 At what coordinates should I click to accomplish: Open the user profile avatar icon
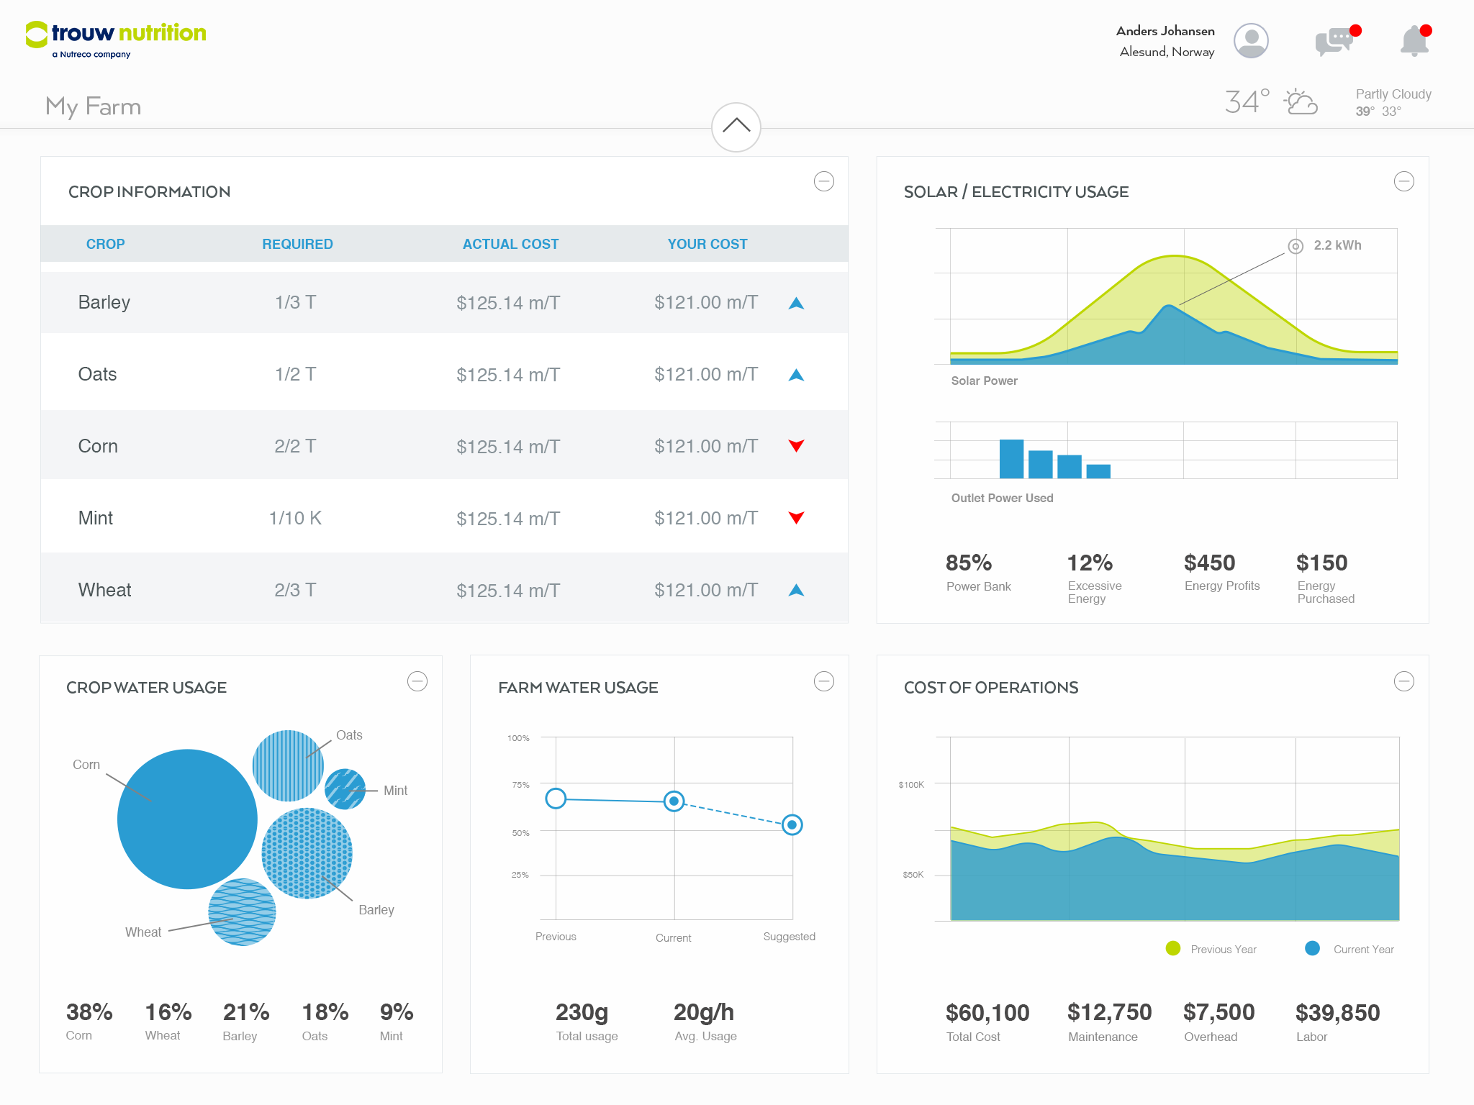pos(1251,40)
